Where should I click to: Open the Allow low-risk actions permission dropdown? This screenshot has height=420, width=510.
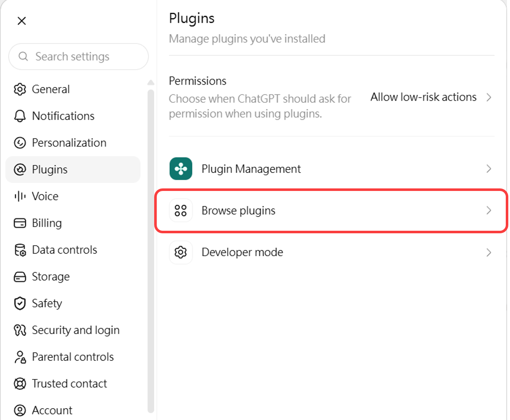pos(431,97)
